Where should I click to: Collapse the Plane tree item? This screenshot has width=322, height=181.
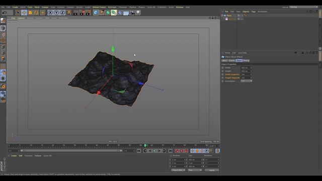click(222, 16)
